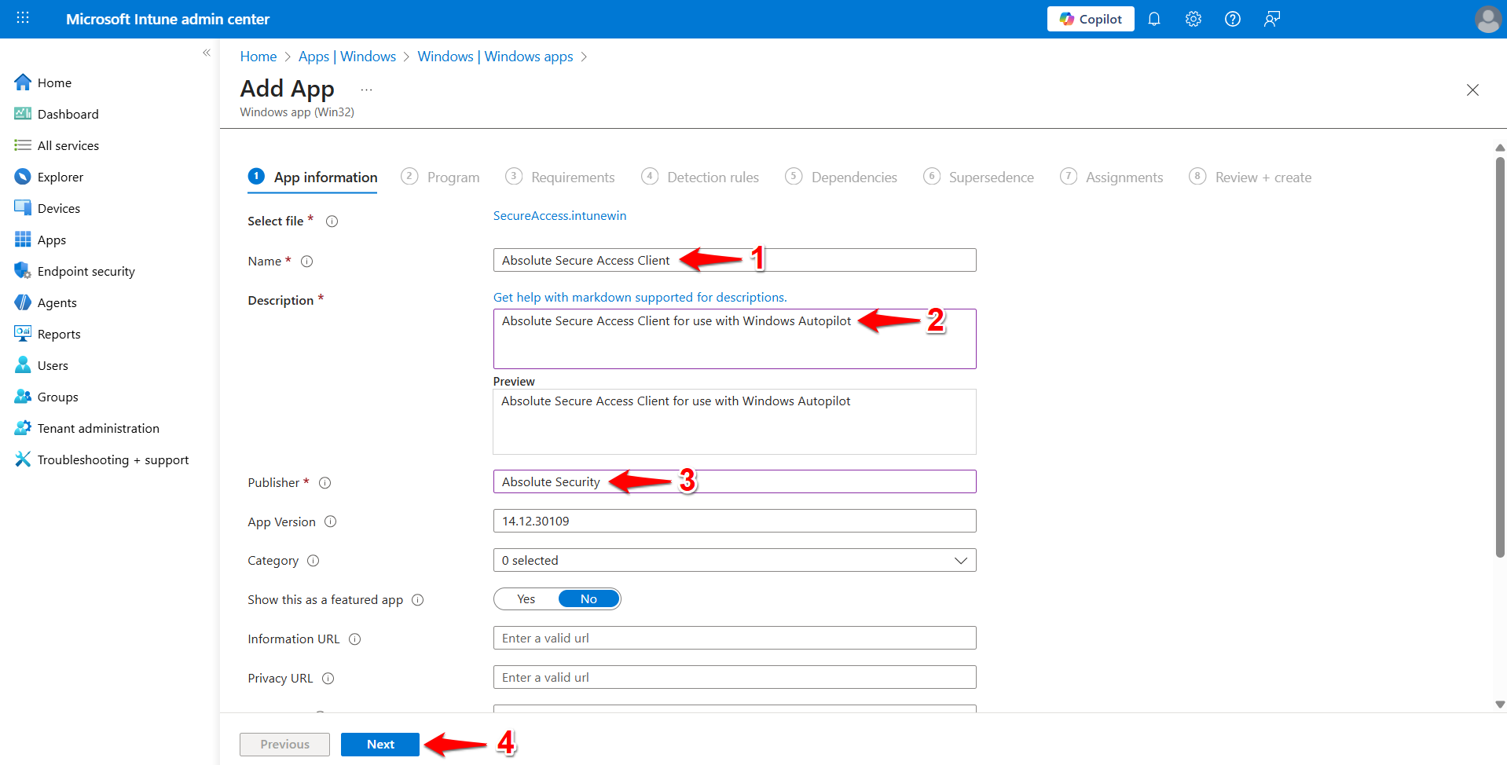1507x765 pixels.
Task: Click the App Version info icon
Action: (331, 522)
